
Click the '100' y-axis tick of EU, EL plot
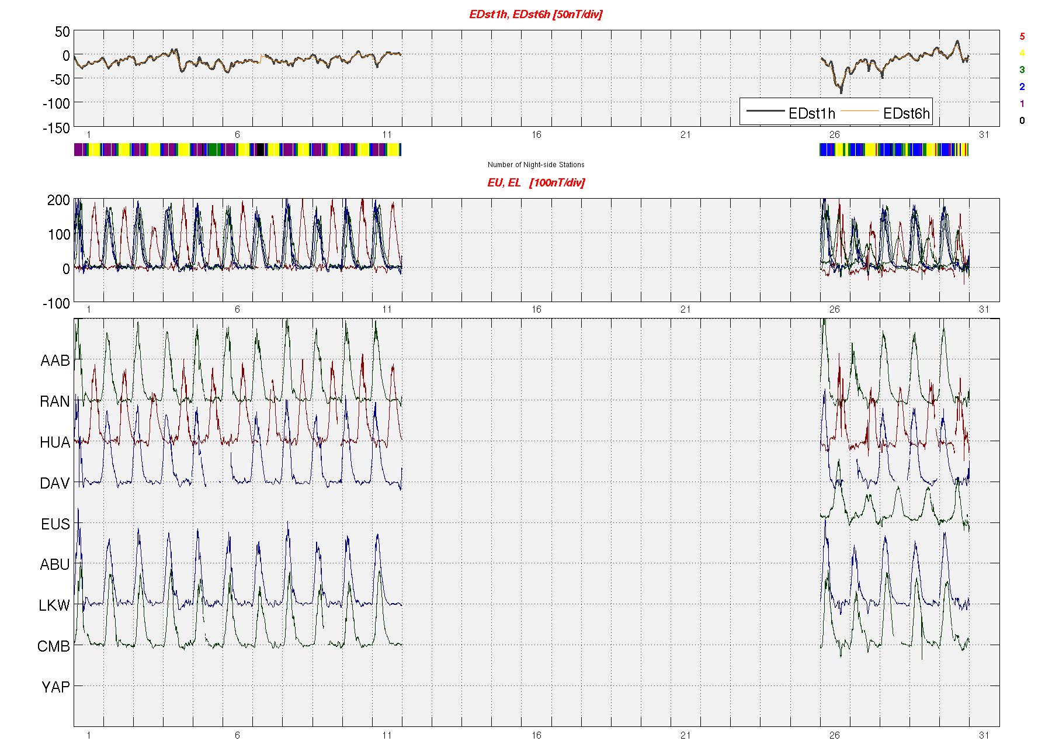point(58,235)
